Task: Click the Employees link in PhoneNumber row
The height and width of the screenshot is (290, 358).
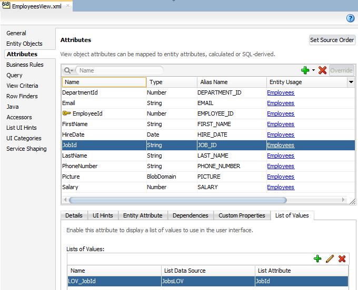Action: coord(281,166)
